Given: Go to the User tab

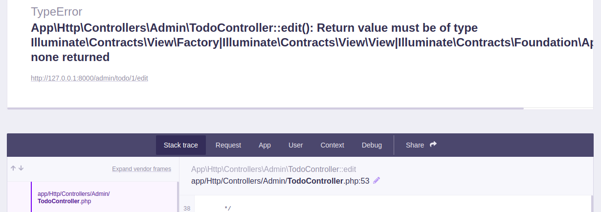Looking at the screenshot, I should (296, 145).
